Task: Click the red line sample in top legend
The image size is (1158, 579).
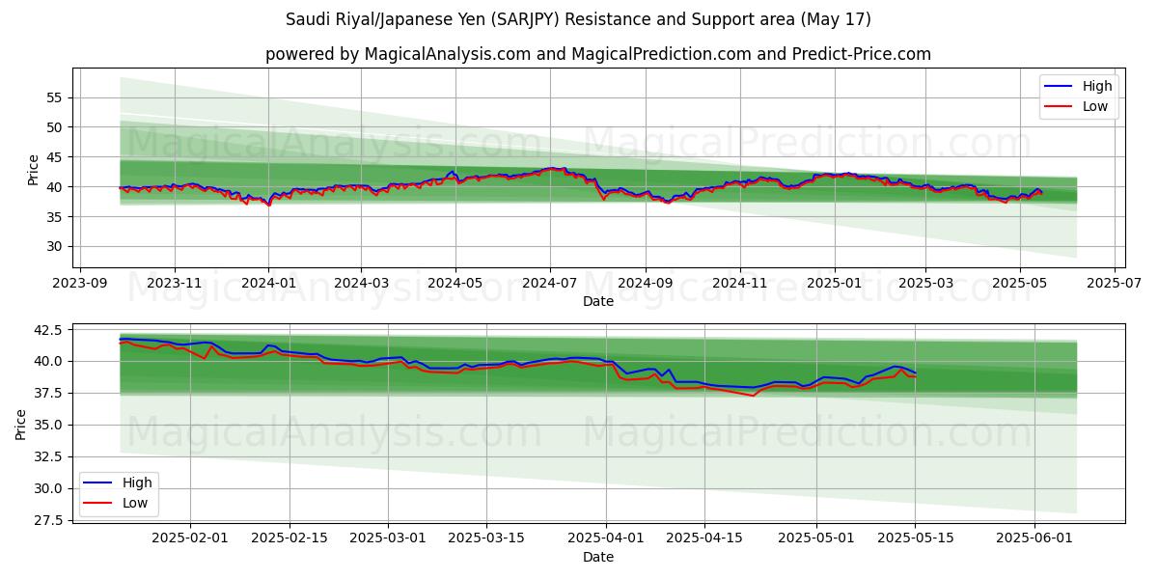Action: click(x=1060, y=106)
